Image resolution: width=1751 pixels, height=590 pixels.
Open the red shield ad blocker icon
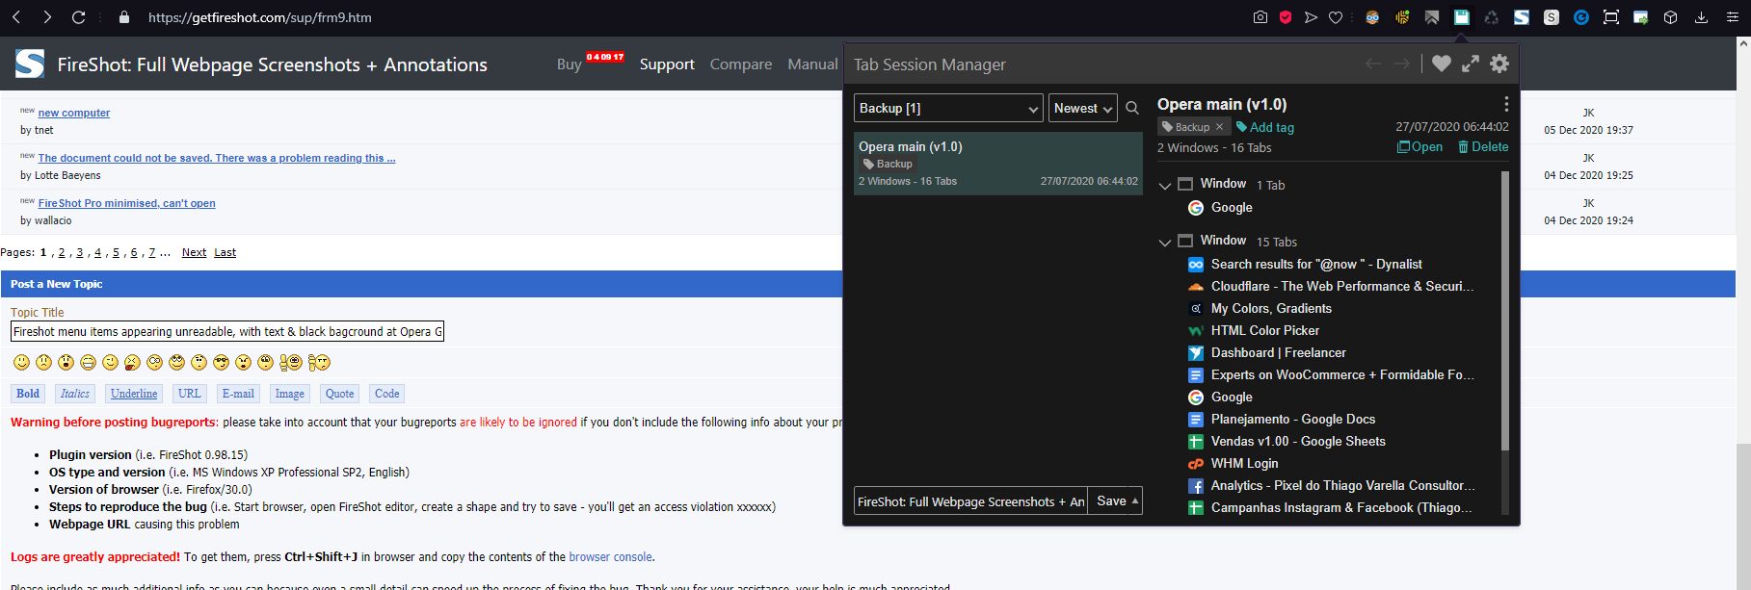click(x=1286, y=17)
